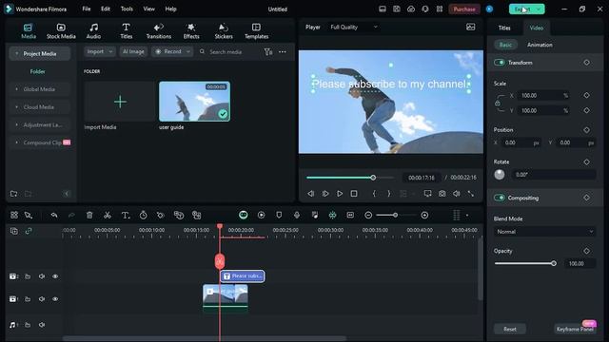Image resolution: width=609 pixels, height=342 pixels.
Task: Open the File menu
Action: 87,9
